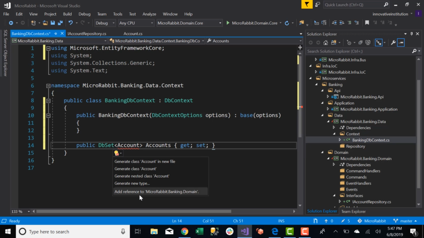424x238 pixels.
Task: Switch to the Account.cs editor tab
Action: pos(133,33)
